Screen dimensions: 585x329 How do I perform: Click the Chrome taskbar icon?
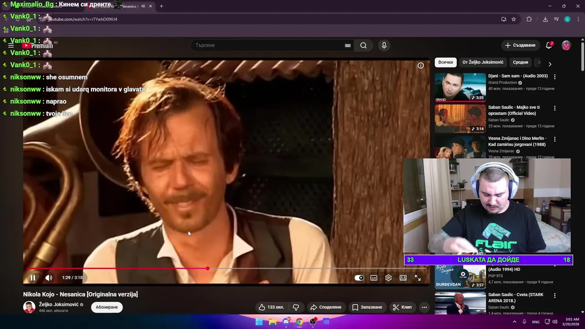(x=299, y=322)
